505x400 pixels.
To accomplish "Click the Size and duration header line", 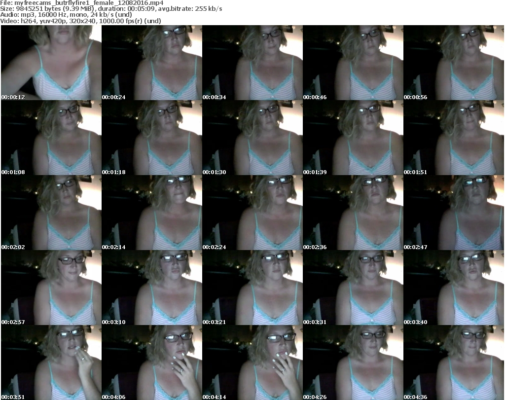I will [x=111, y=9].
